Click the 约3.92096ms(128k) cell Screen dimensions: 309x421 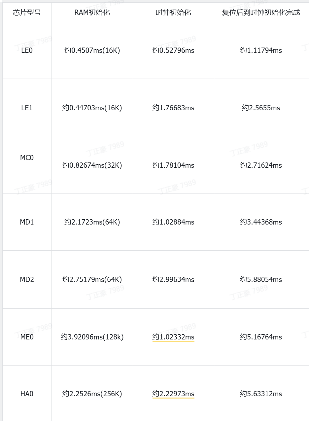point(92,337)
